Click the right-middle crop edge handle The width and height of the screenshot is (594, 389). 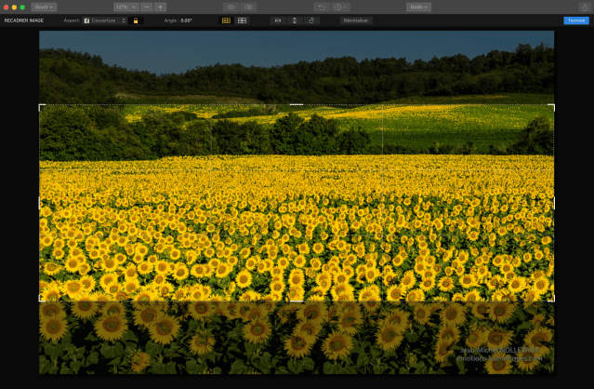tap(554, 203)
